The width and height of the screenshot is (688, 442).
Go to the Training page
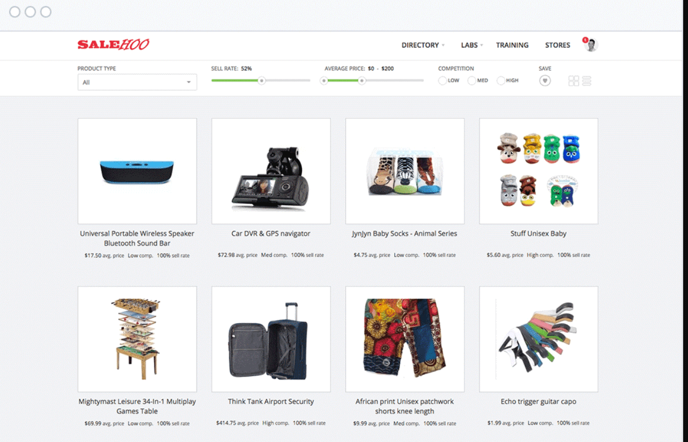pyautogui.click(x=512, y=45)
